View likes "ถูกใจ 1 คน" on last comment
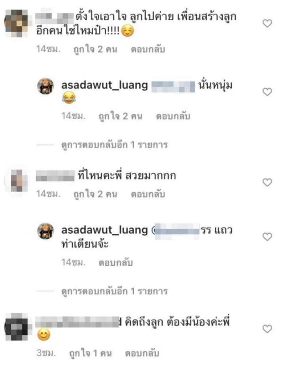The width and height of the screenshot is (285, 375). point(90,353)
